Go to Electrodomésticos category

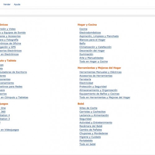click(x=90, y=33)
